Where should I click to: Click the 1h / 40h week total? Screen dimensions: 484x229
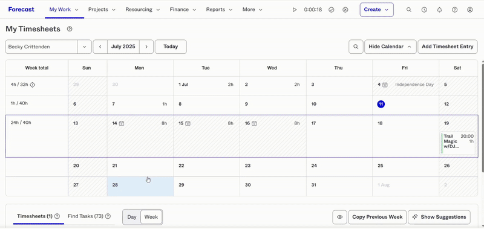click(19, 103)
